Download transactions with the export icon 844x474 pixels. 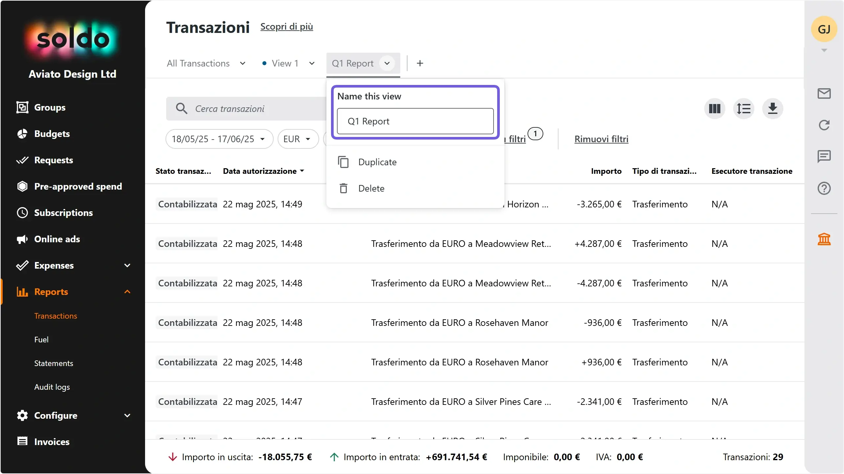772,109
